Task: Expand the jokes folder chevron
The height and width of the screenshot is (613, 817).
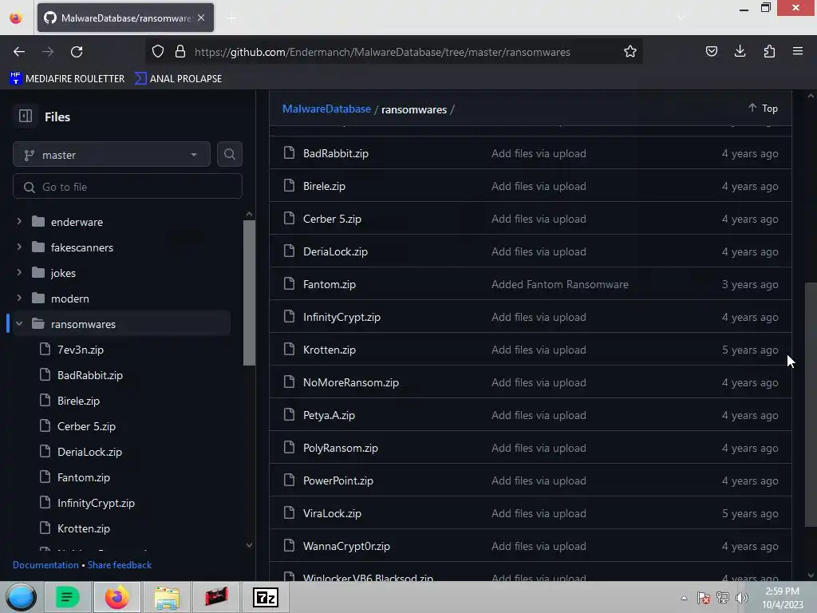Action: pos(19,273)
